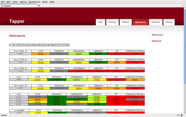Viewport: 186px width, 117px height.
Task: Open the File menu
Action: click(3, 2)
